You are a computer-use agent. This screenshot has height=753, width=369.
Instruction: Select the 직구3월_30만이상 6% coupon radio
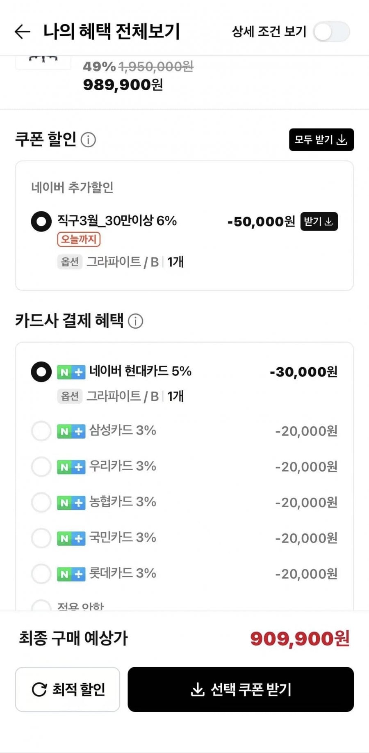coord(41,222)
